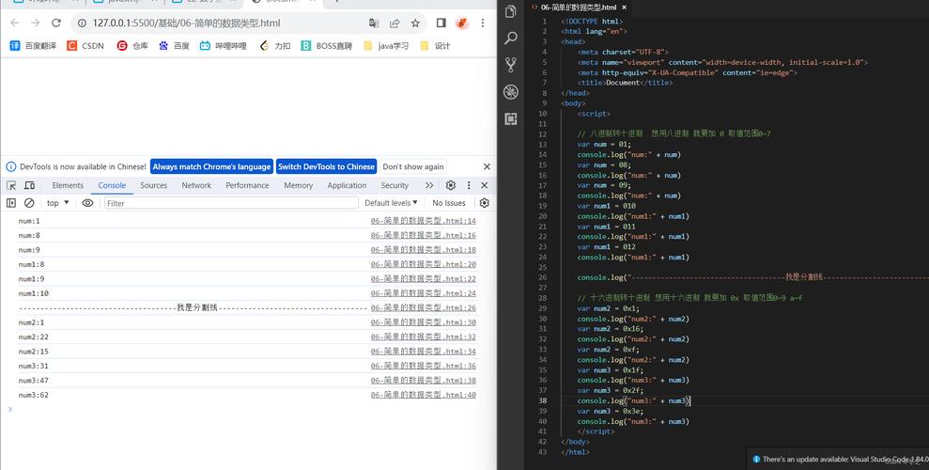Select the Console tab in DevTools
Screen dimensions: 929x470
point(112,185)
